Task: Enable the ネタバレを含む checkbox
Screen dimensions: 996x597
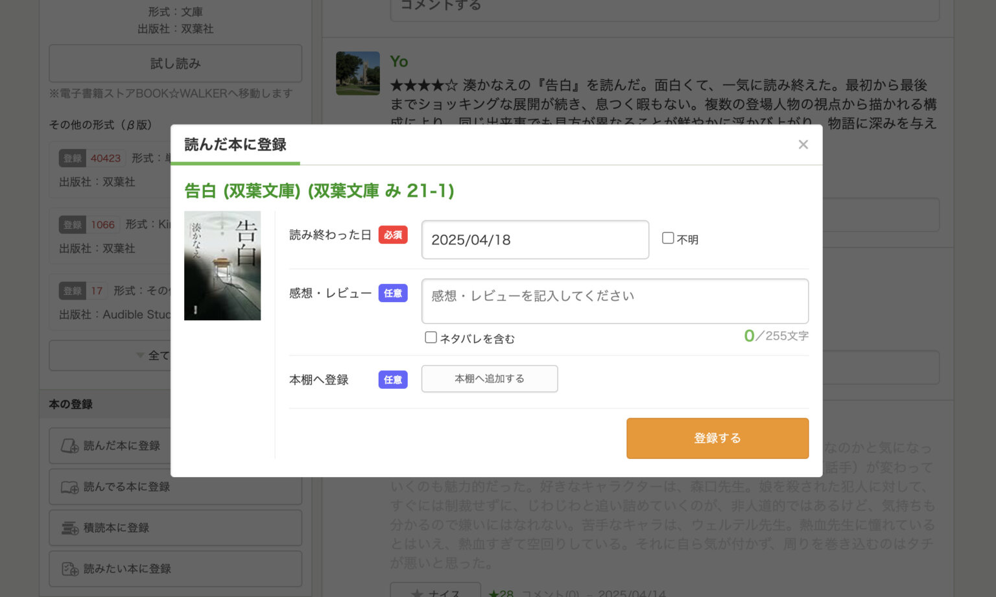Action: tap(431, 338)
